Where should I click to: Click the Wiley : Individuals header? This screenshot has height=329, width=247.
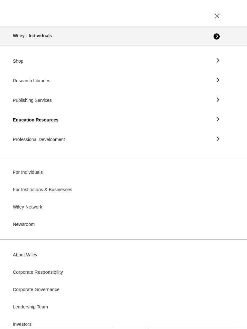pyautogui.click(x=32, y=36)
